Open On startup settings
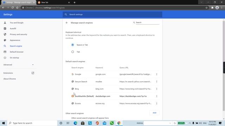The image size is (225, 126). point(14,58)
